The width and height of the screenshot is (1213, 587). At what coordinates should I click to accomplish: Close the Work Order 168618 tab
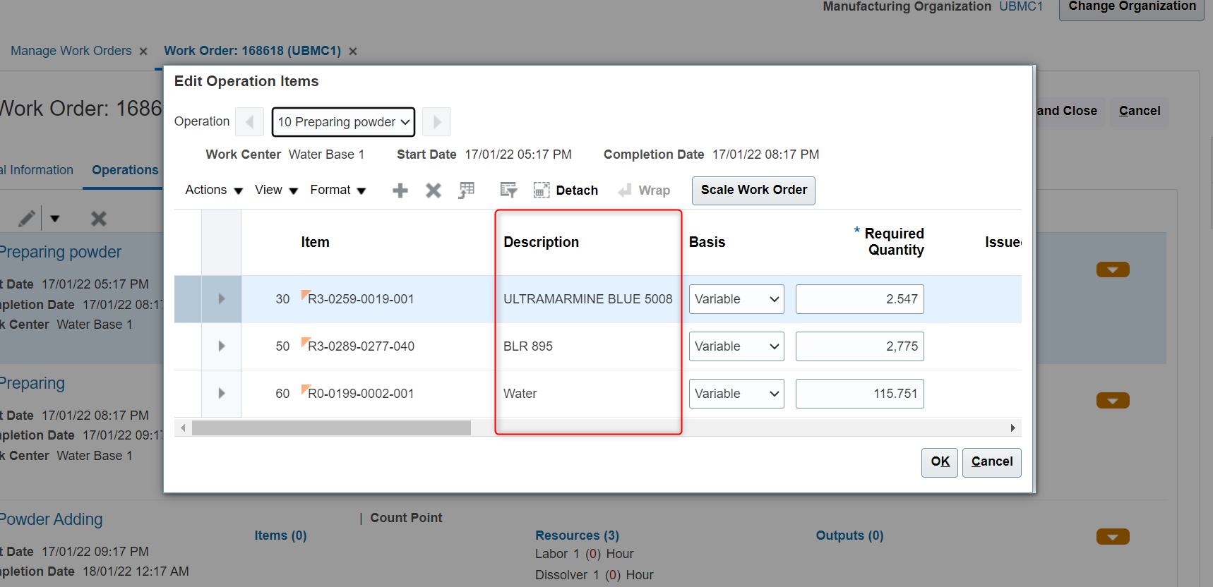point(353,52)
